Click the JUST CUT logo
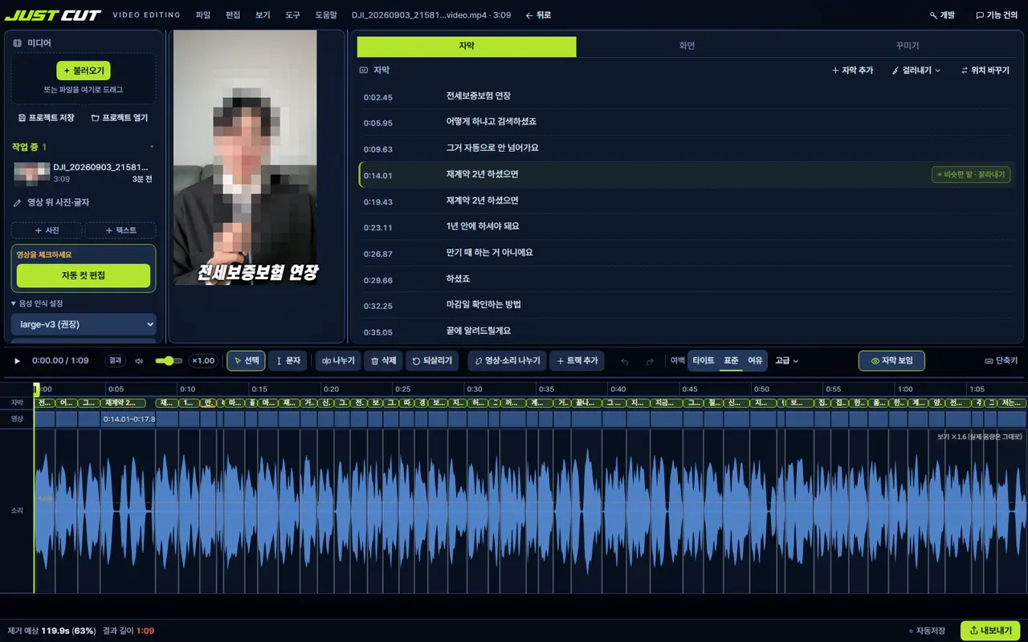Screen dimensions: 1028x642 click(53, 15)
